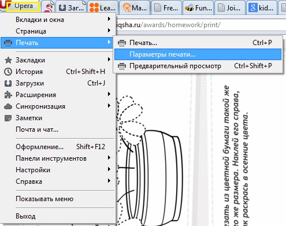This screenshot has width=286, height=226.
Task: Expand arrow next to Закладки
Action: [109, 60]
